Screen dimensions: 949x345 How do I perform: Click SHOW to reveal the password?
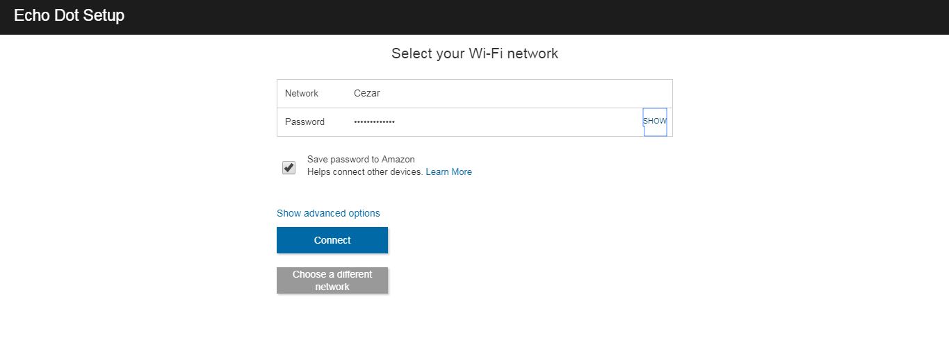click(655, 121)
